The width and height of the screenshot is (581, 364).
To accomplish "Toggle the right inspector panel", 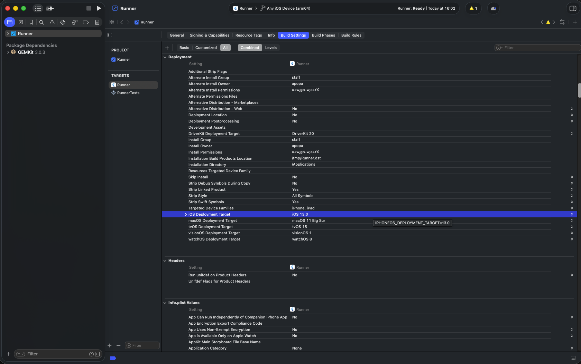I will (573, 8).
